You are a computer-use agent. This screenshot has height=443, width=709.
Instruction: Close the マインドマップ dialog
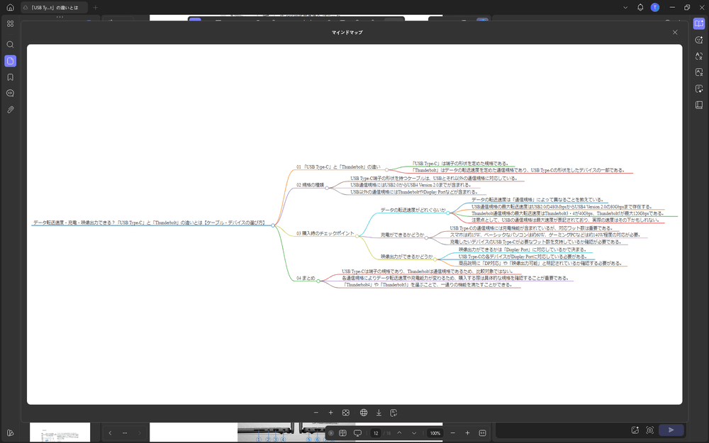click(675, 32)
